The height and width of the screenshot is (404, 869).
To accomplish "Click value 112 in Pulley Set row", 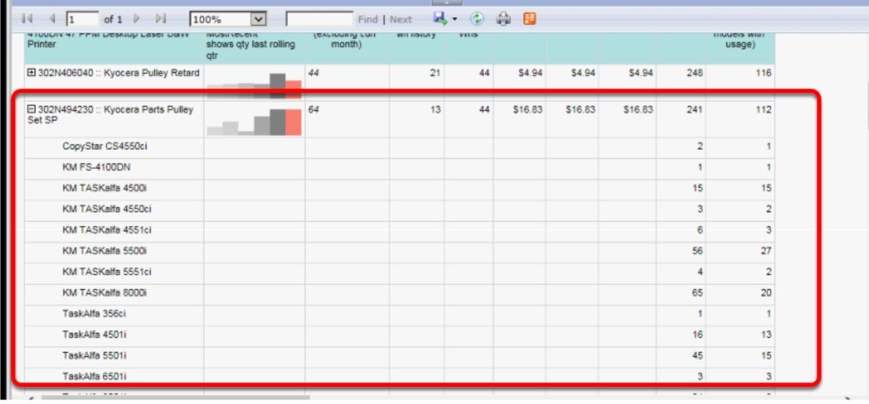I will click(762, 110).
